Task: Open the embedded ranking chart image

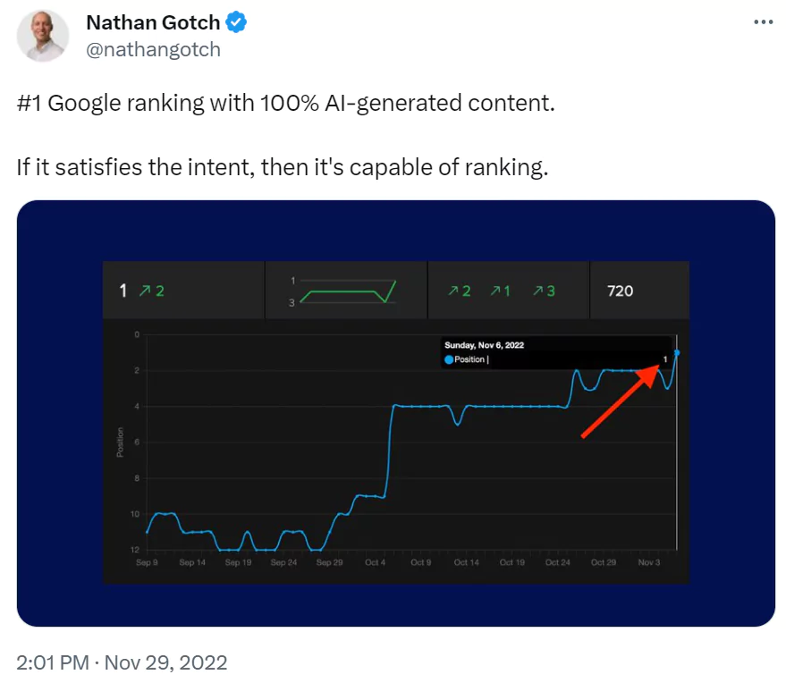Action: coord(396,413)
